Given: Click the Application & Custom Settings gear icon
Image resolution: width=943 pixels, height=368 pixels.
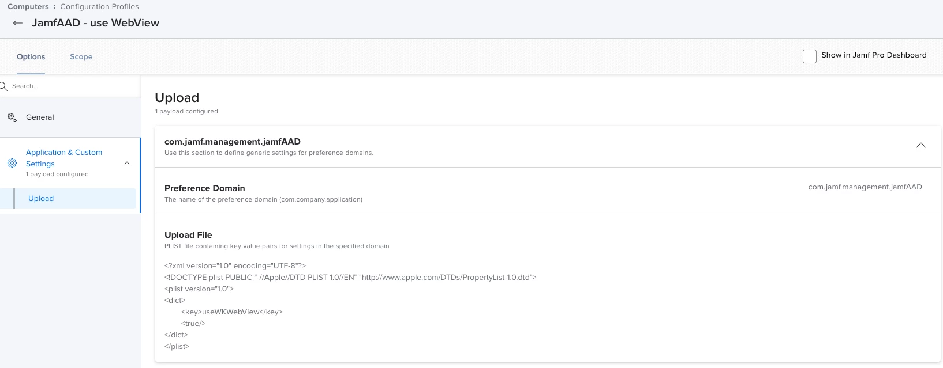Looking at the screenshot, I should tap(12, 163).
